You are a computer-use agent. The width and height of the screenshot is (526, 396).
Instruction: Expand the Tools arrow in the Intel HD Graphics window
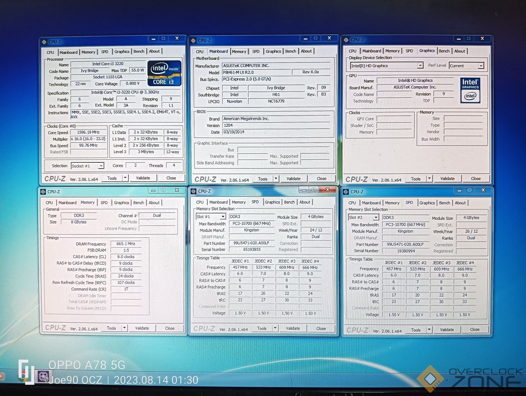coord(429,179)
